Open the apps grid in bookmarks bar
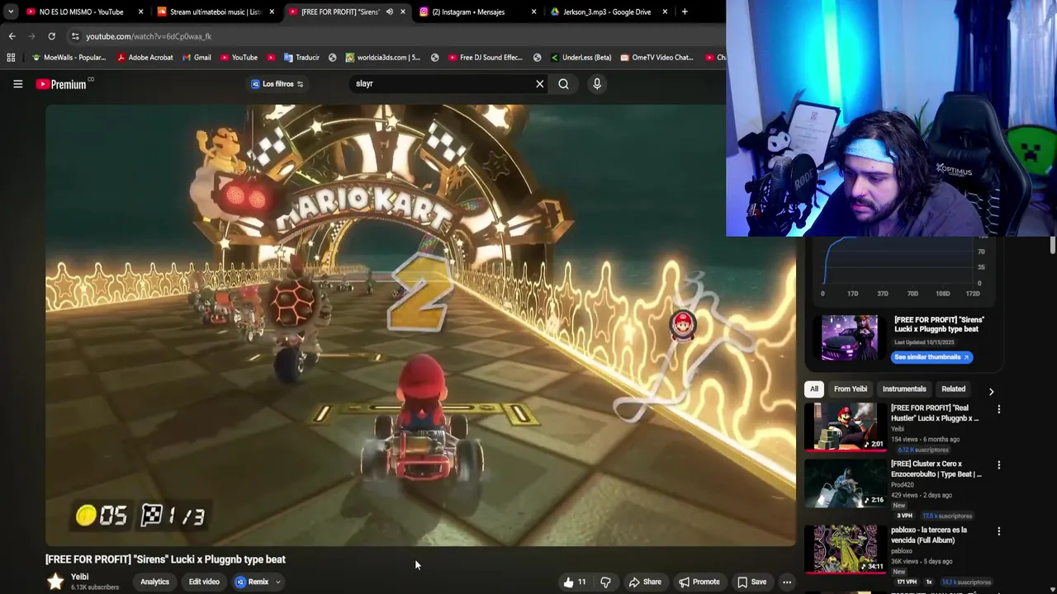The image size is (1057, 594). coord(11,58)
